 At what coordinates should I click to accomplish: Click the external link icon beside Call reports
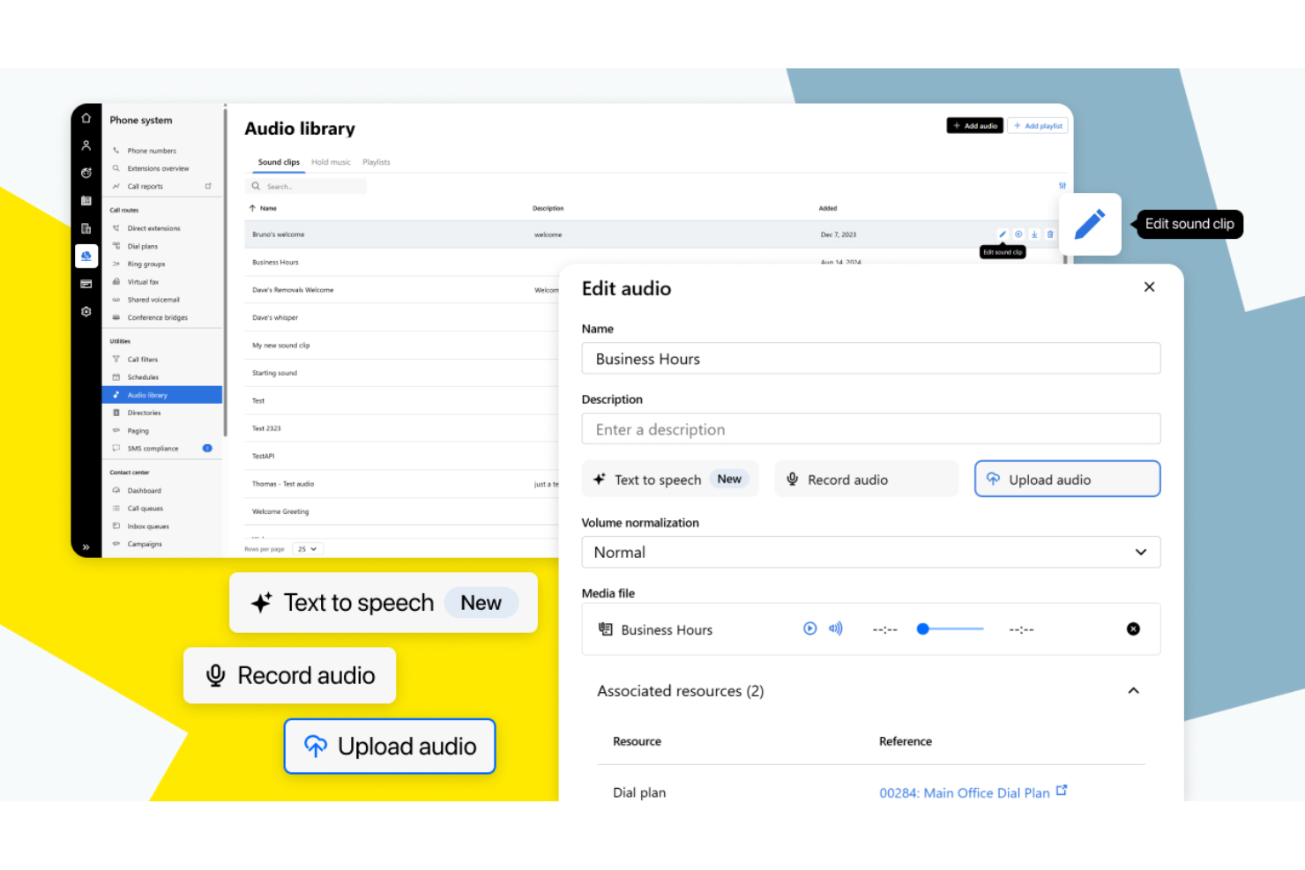tap(208, 186)
